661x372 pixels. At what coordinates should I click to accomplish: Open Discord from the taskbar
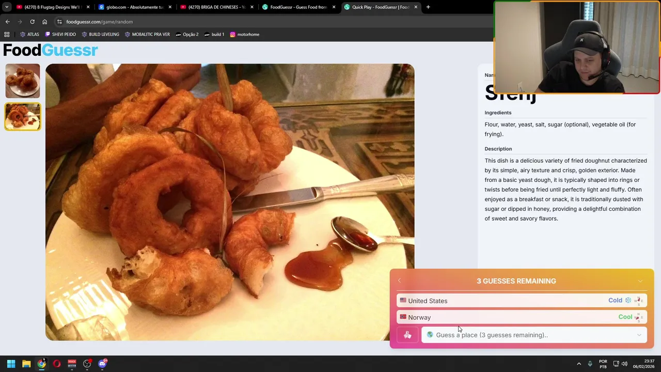coord(102,364)
